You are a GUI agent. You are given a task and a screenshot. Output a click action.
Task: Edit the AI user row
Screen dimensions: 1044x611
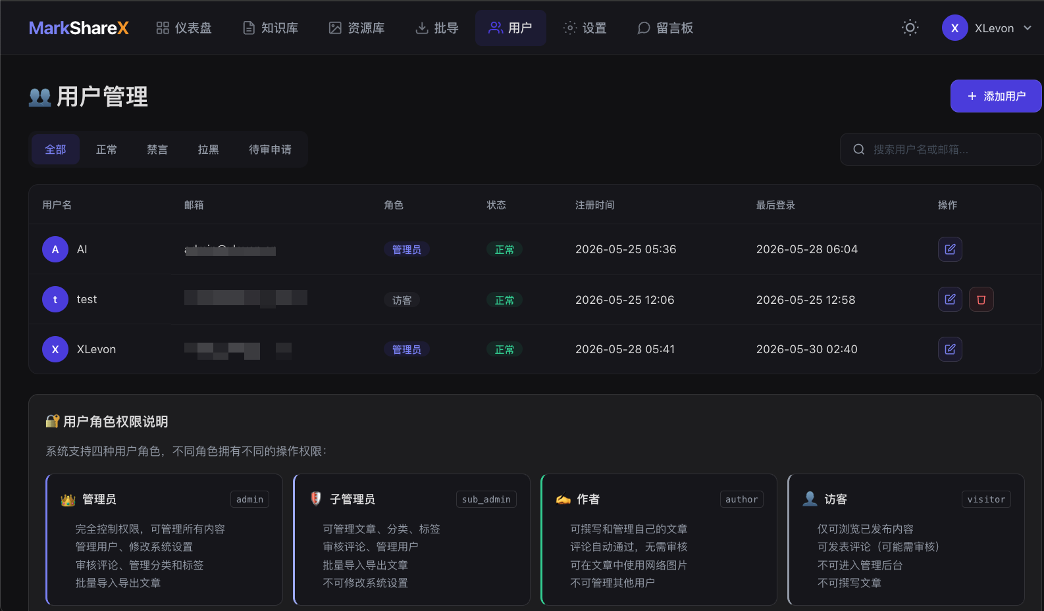(x=950, y=249)
